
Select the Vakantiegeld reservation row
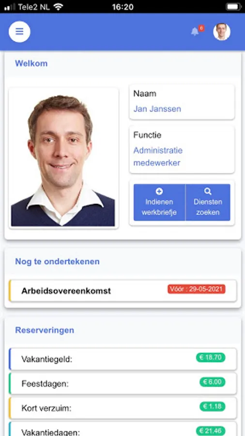click(123, 359)
